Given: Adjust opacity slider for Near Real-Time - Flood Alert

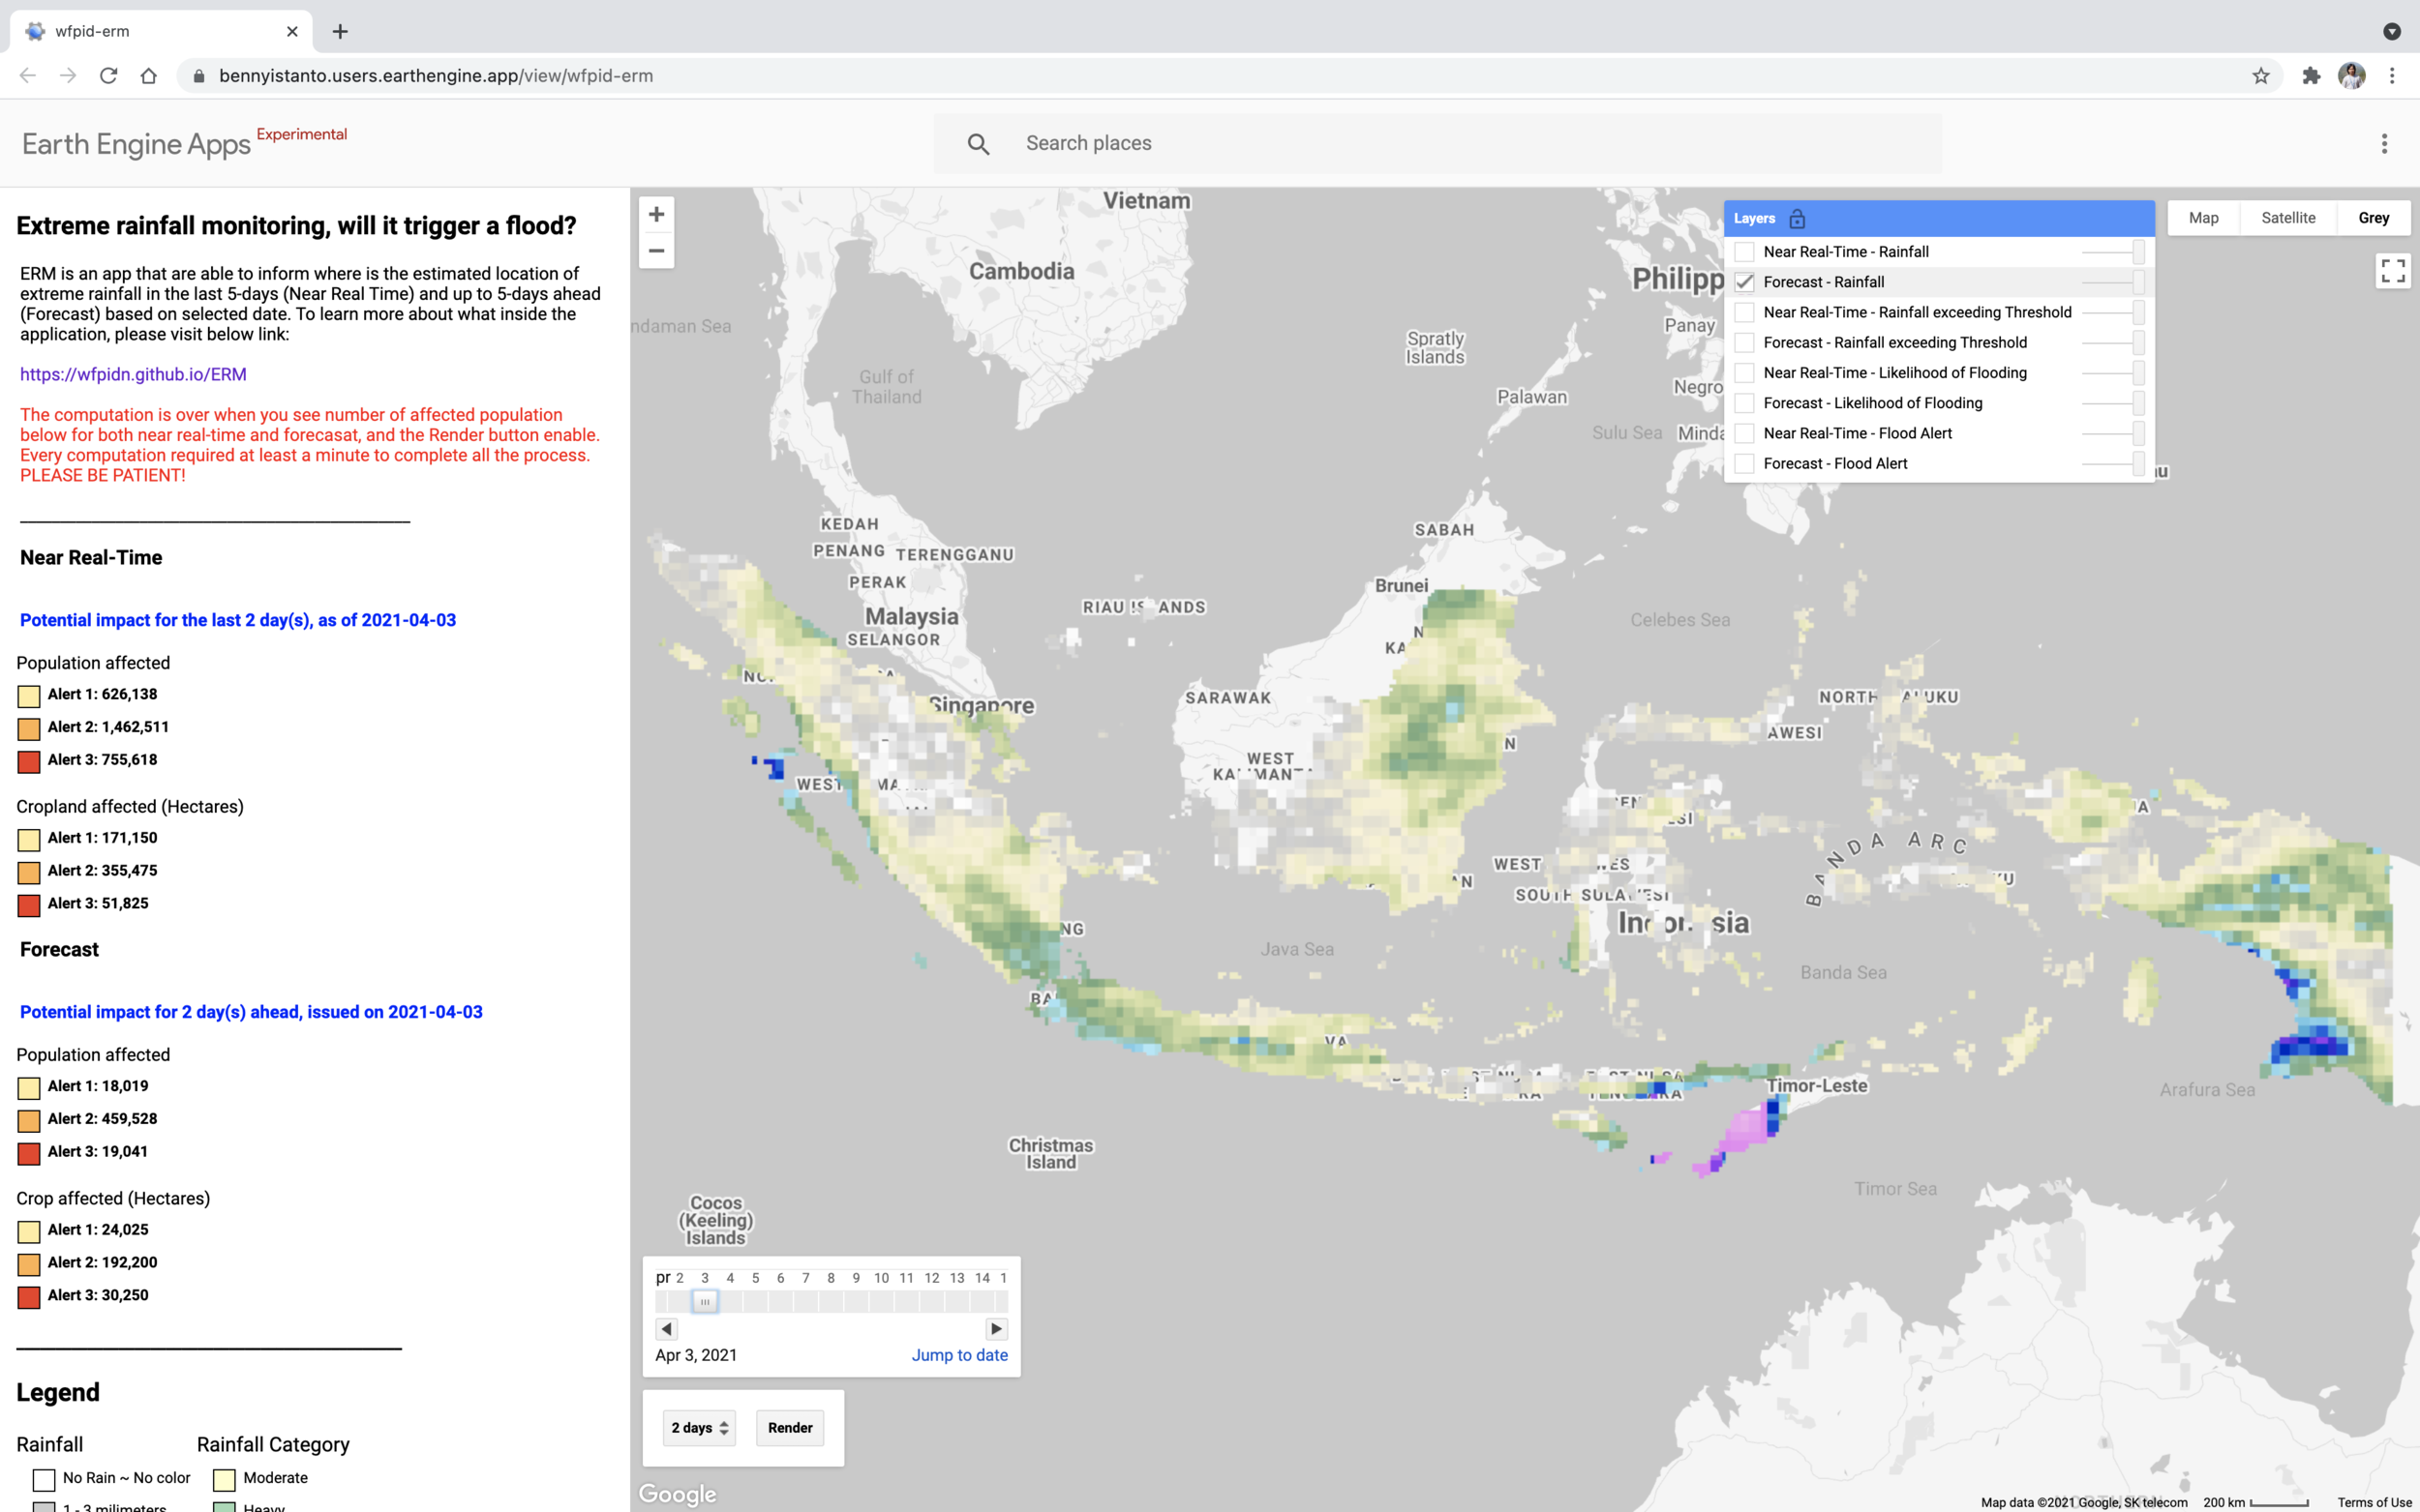Looking at the screenshot, I should point(2113,433).
